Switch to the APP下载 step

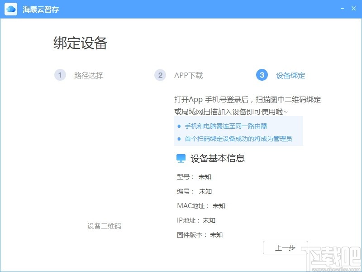(x=188, y=75)
